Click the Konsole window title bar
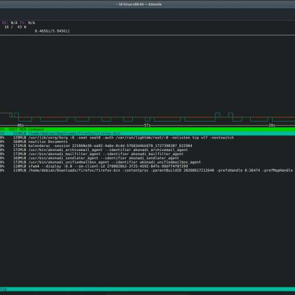This screenshot has height=295, width=295. coord(147,4)
